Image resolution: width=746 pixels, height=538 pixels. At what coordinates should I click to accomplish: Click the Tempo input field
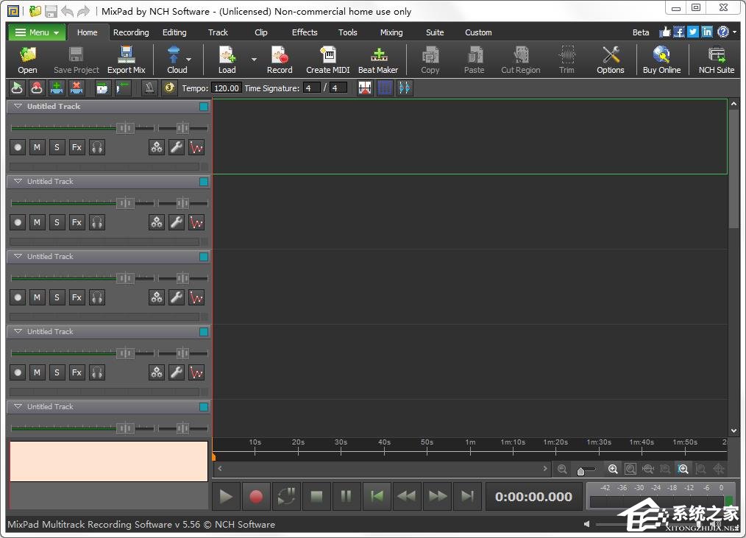(226, 88)
